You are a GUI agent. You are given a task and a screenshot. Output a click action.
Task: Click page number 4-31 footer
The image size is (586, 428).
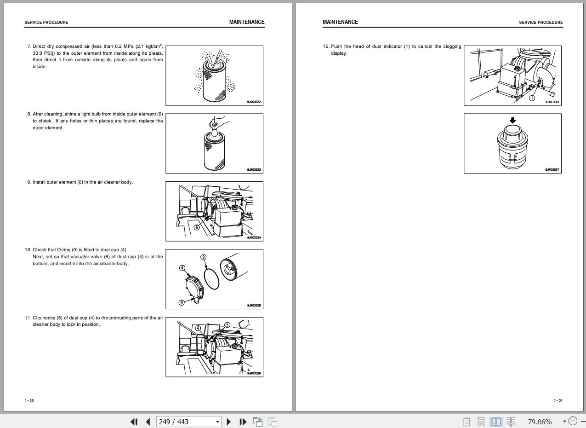pos(558,400)
